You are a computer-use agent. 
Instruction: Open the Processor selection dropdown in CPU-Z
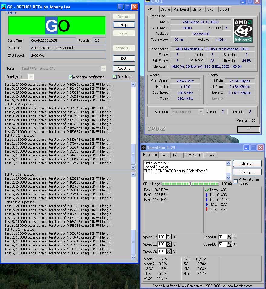pyautogui.click(x=201, y=112)
